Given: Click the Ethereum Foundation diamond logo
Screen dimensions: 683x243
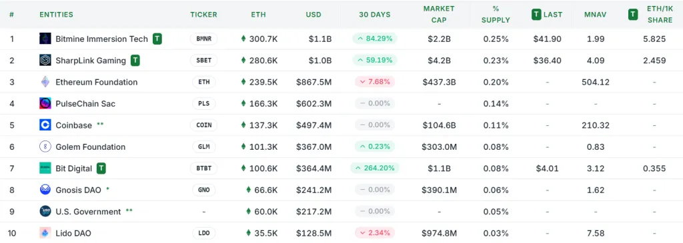Looking at the screenshot, I should 45,82.
